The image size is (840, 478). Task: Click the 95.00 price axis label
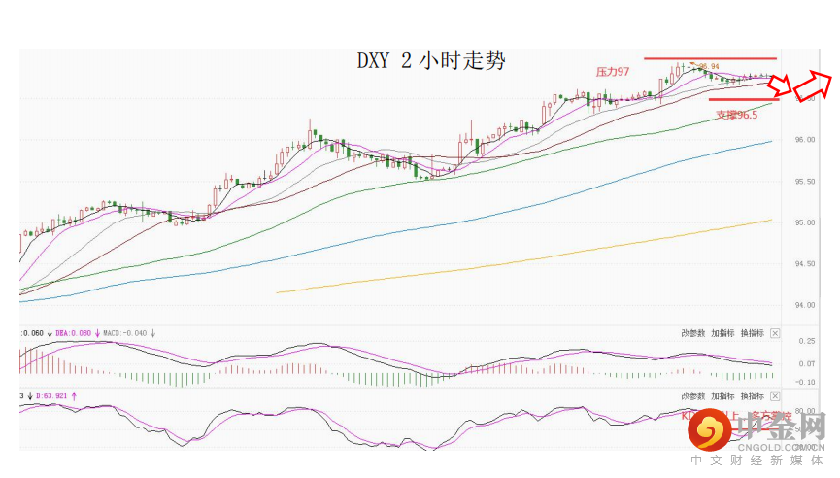tap(804, 222)
